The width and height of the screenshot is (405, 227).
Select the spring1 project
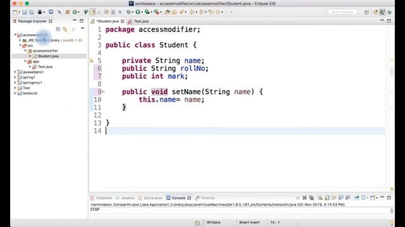pyautogui.click(x=28, y=77)
